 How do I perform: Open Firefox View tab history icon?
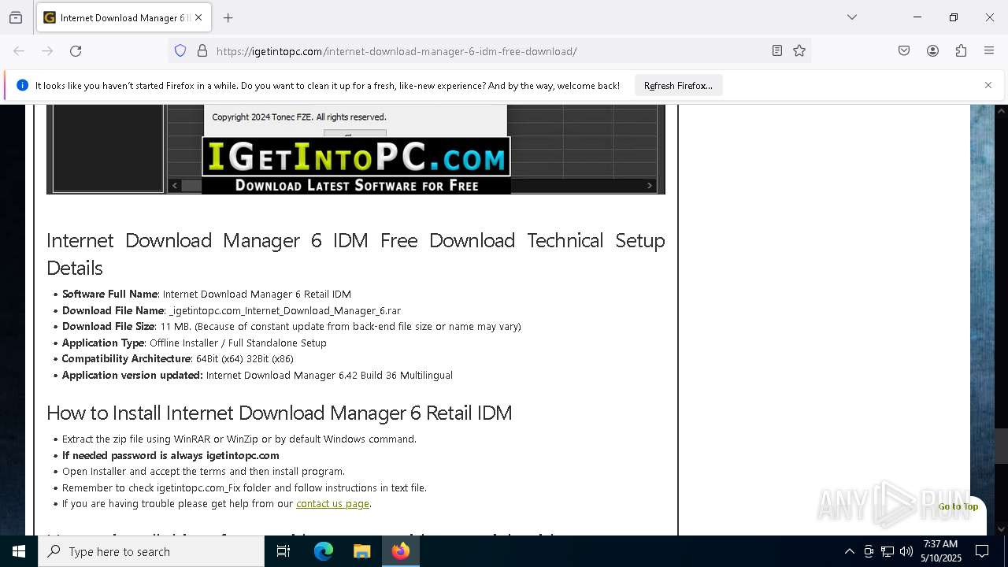tap(16, 17)
